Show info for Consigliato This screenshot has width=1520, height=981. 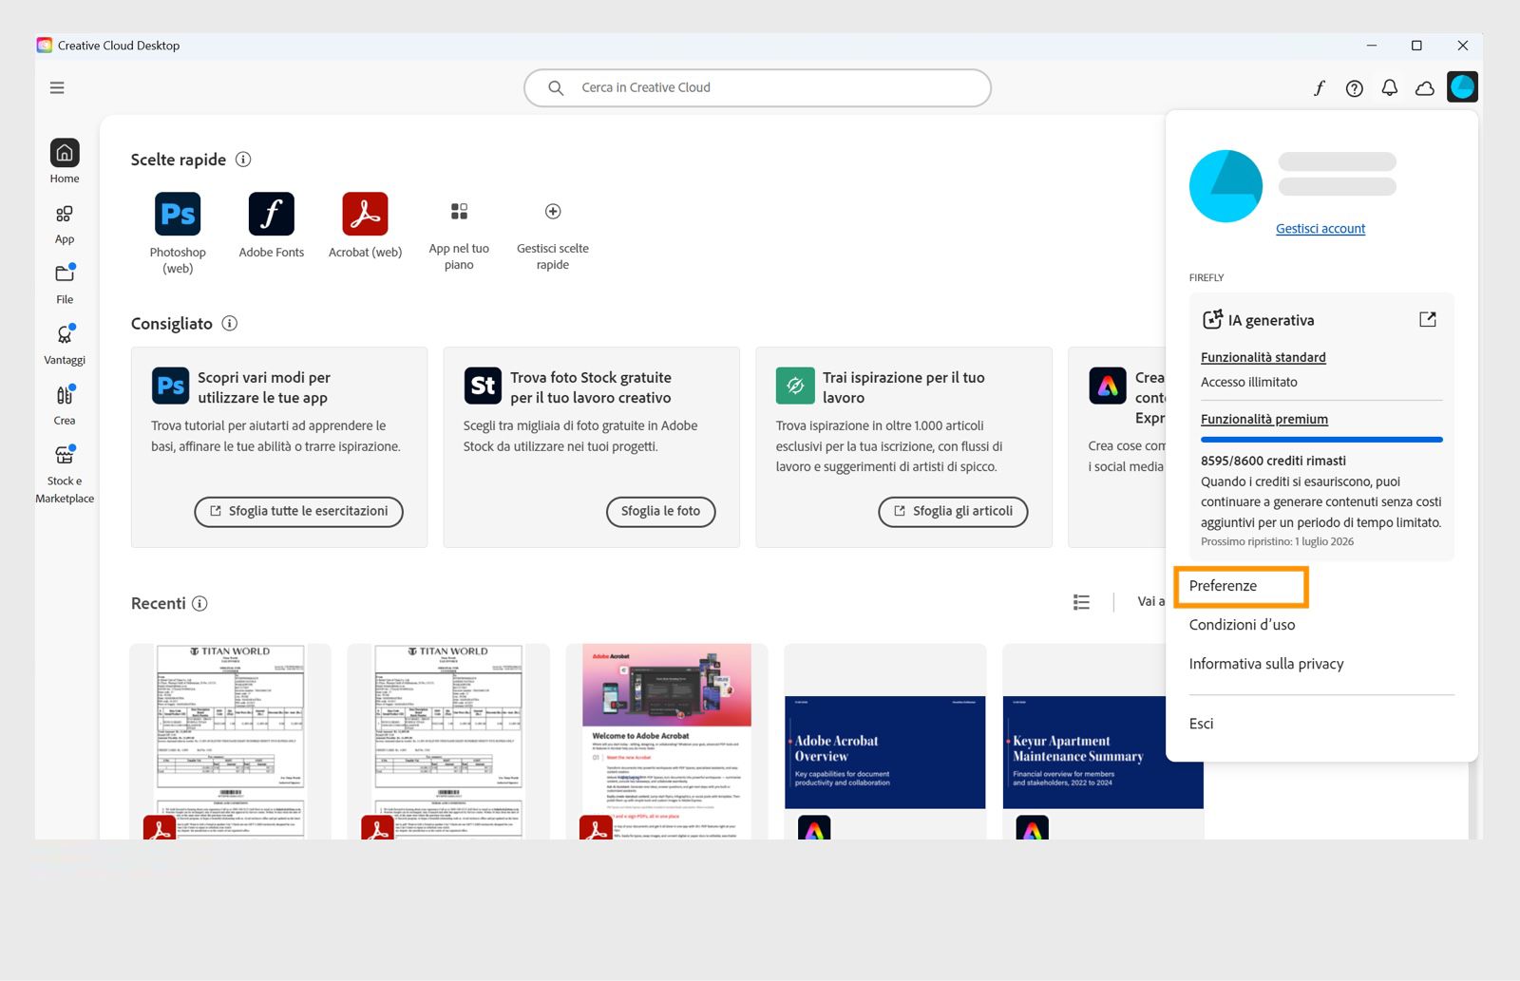point(230,324)
